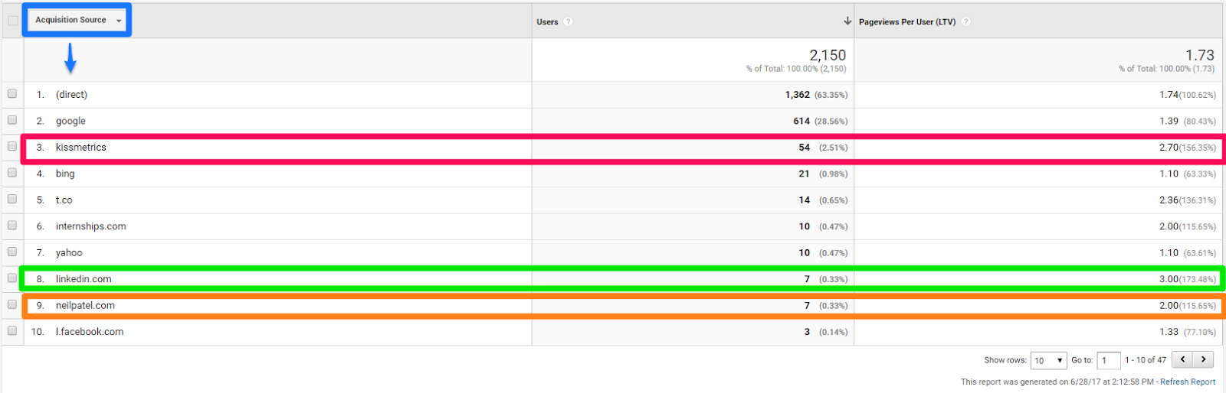This screenshot has width=1226, height=393.
Task: Open the kissmetrics source link
Action: 80,147
